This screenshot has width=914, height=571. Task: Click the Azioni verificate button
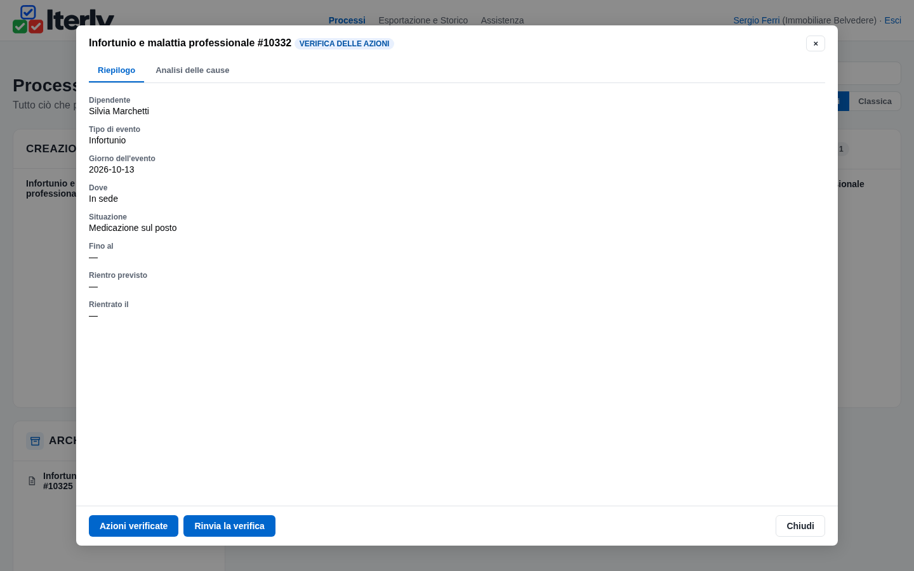pos(133,526)
